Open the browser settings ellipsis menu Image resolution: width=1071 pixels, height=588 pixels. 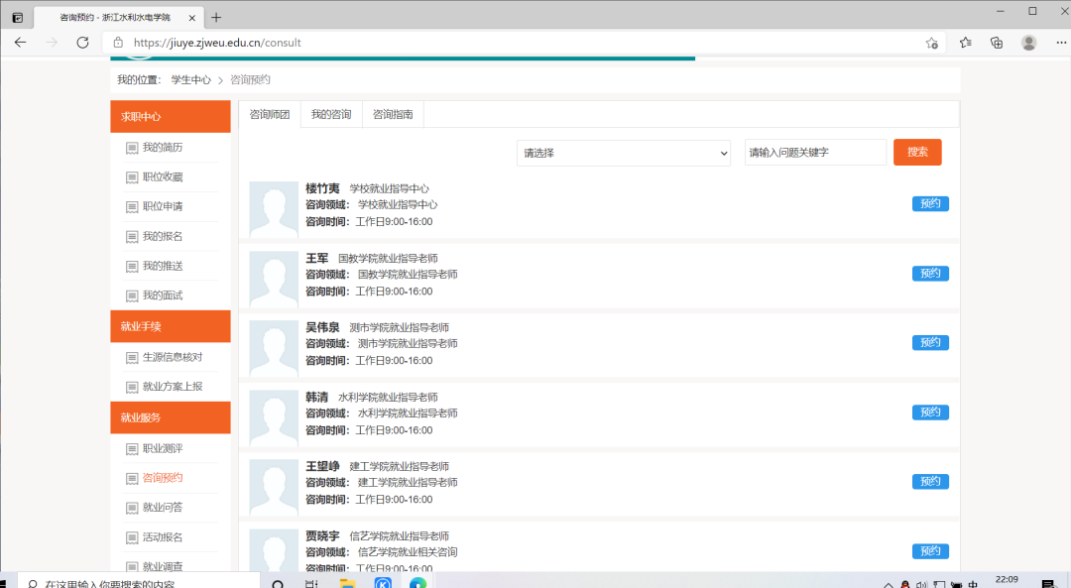1061,43
